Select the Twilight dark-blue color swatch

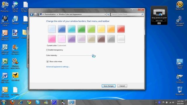coord(62,29)
